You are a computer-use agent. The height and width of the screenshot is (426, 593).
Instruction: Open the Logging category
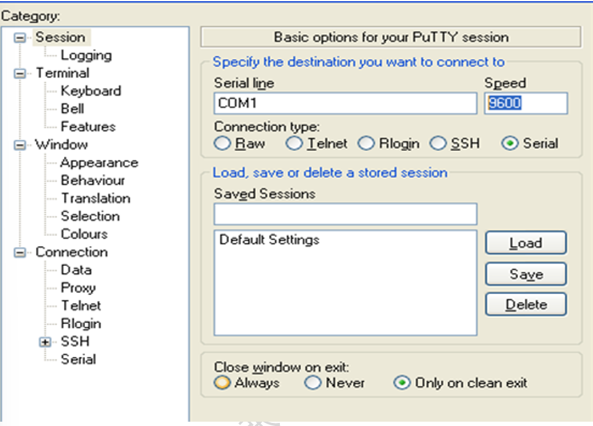click(86, 55)
